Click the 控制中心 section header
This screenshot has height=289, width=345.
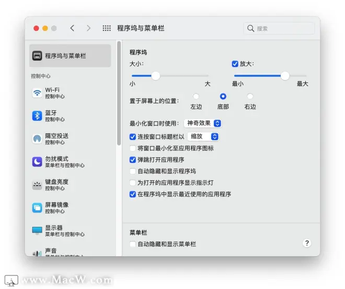41,76
